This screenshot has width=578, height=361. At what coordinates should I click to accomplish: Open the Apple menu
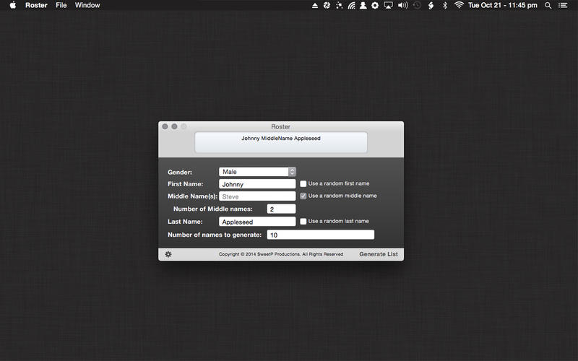coord(13,5)
